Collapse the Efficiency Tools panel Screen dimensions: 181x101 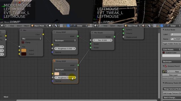pyautogui.click(x=163, y=83)
